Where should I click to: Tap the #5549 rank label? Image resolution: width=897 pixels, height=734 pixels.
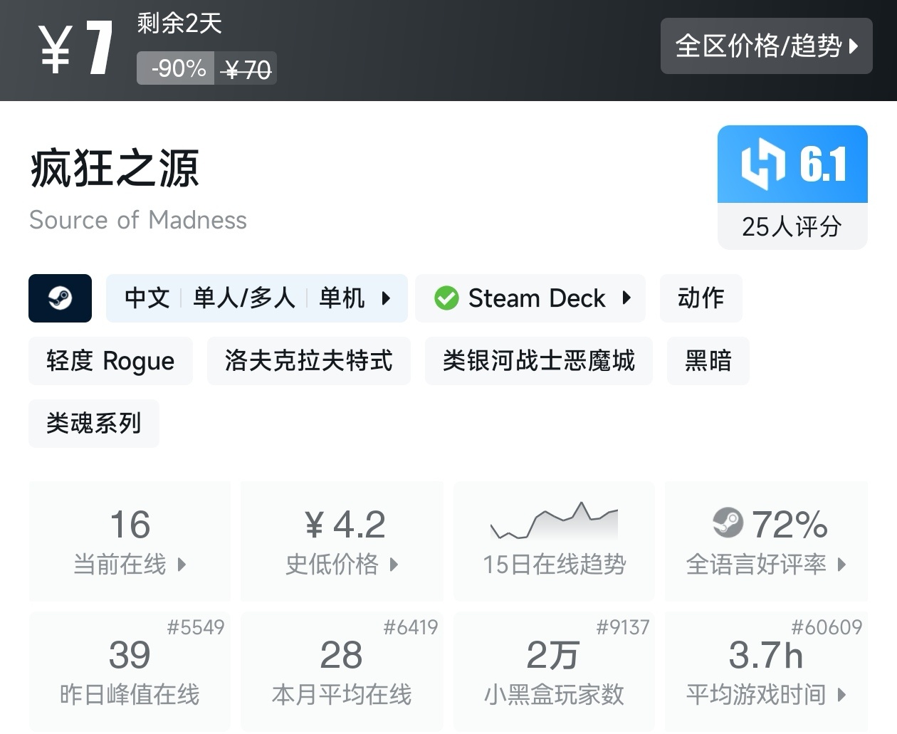[196, 627]
